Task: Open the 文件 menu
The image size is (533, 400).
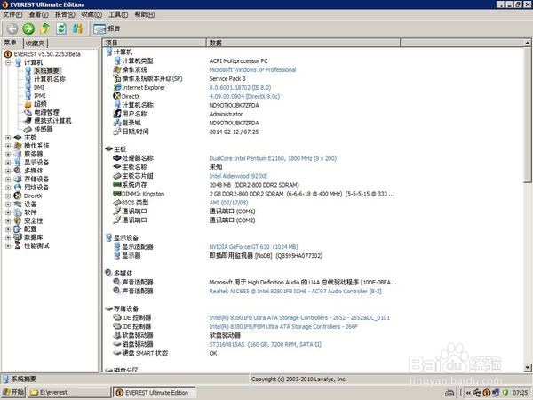Action: [x=12, y=14]
